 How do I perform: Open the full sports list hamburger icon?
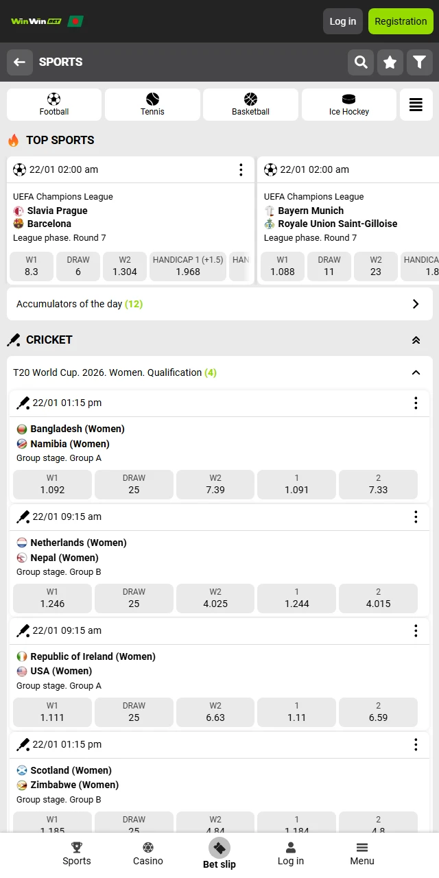(x=416, y=104)
